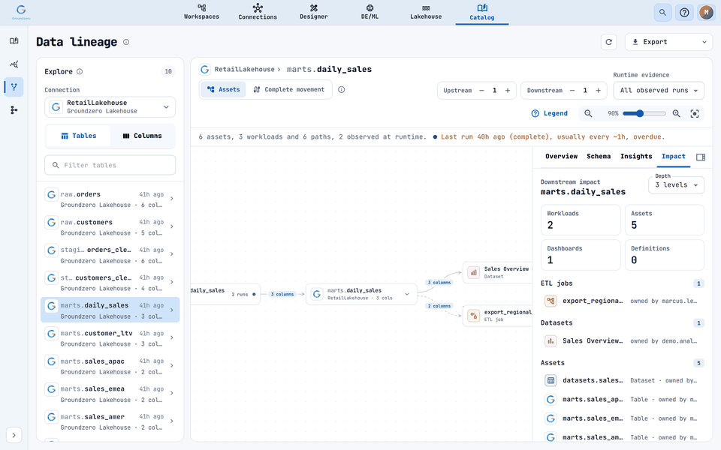Viewport: 721px width, 450px height.
Task: Click the Sales Overview dataset node
Action: coord(497,272)
